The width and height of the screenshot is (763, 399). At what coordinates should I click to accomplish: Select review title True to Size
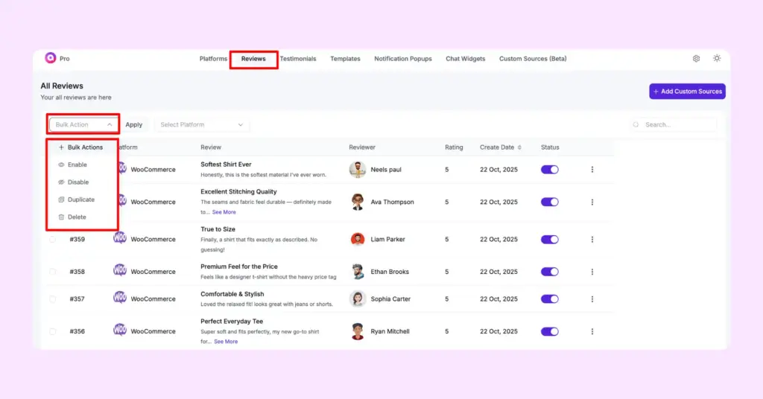(218, 229)
